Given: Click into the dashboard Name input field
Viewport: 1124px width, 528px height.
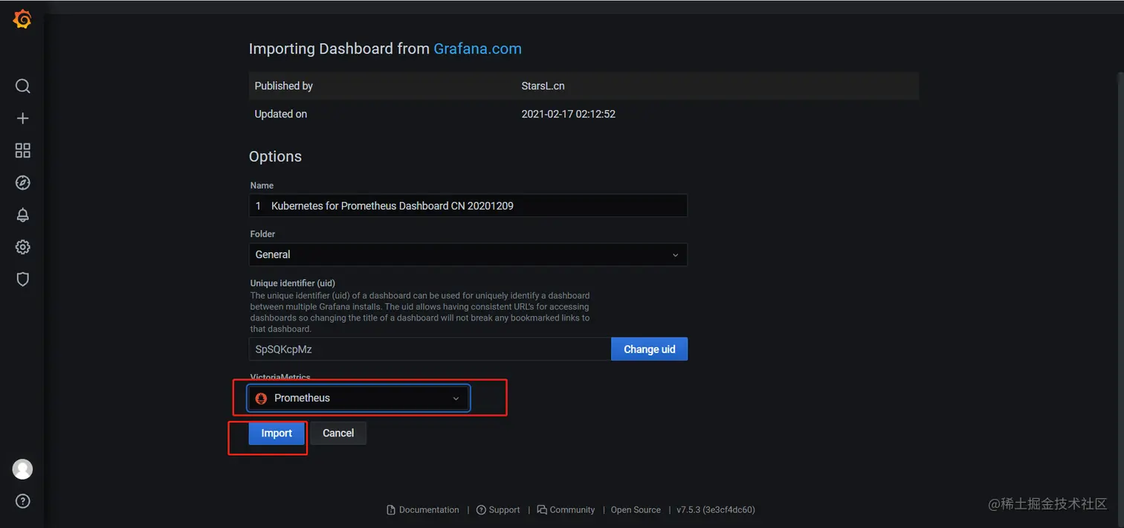Looking at the screenshot, I should pos(468,205).
